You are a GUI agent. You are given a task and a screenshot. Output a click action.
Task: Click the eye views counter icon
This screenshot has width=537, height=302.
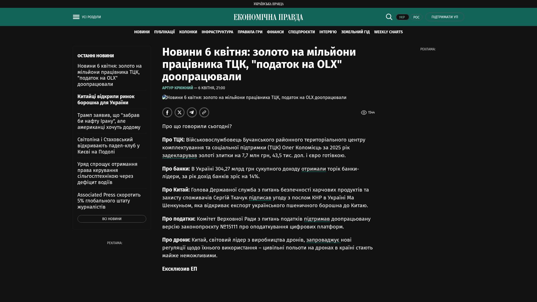tap(364, 112)
